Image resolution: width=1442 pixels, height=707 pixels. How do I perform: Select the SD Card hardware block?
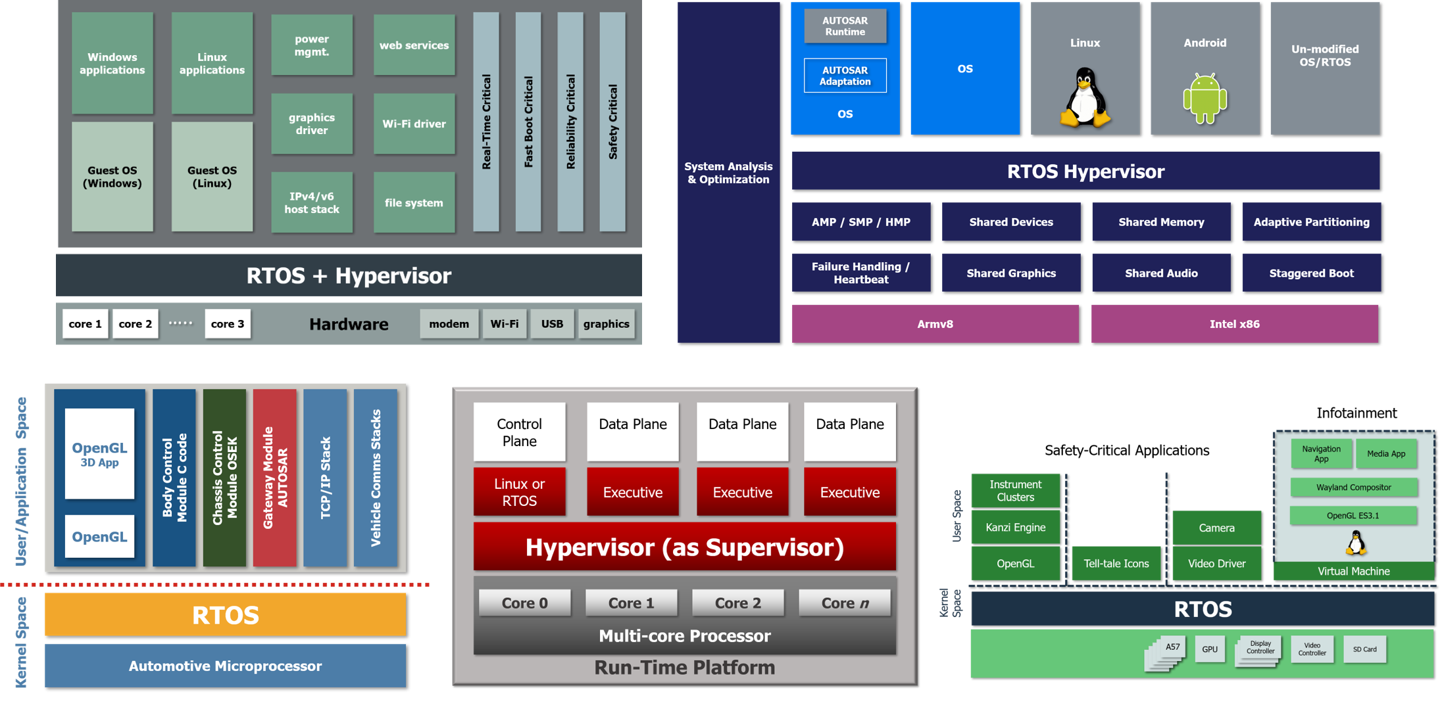(1364, 649)
